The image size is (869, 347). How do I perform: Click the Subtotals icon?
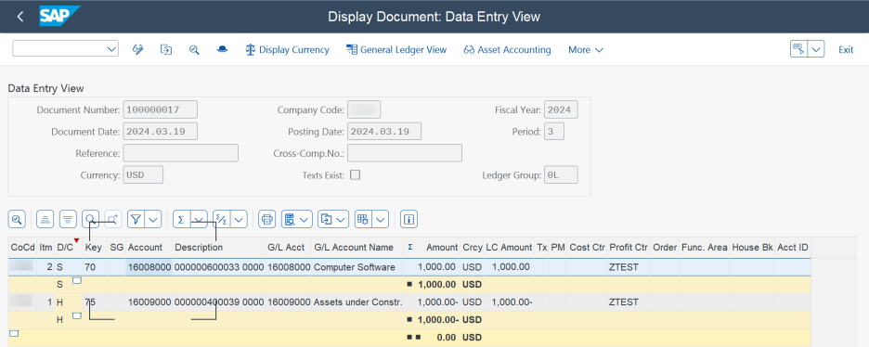[x=221, y=219]
